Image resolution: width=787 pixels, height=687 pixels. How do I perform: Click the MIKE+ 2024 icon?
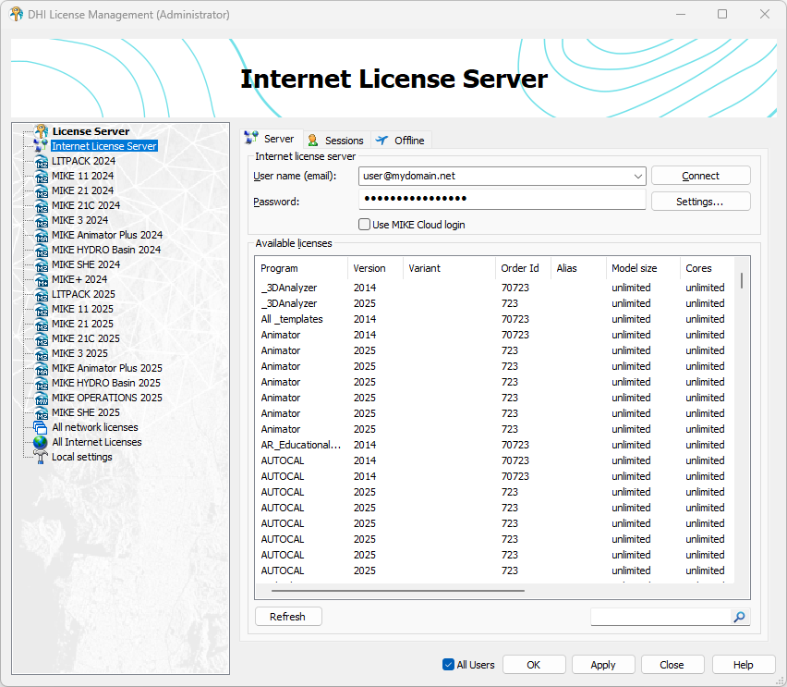pyautogui.click(x=42, y=280)
